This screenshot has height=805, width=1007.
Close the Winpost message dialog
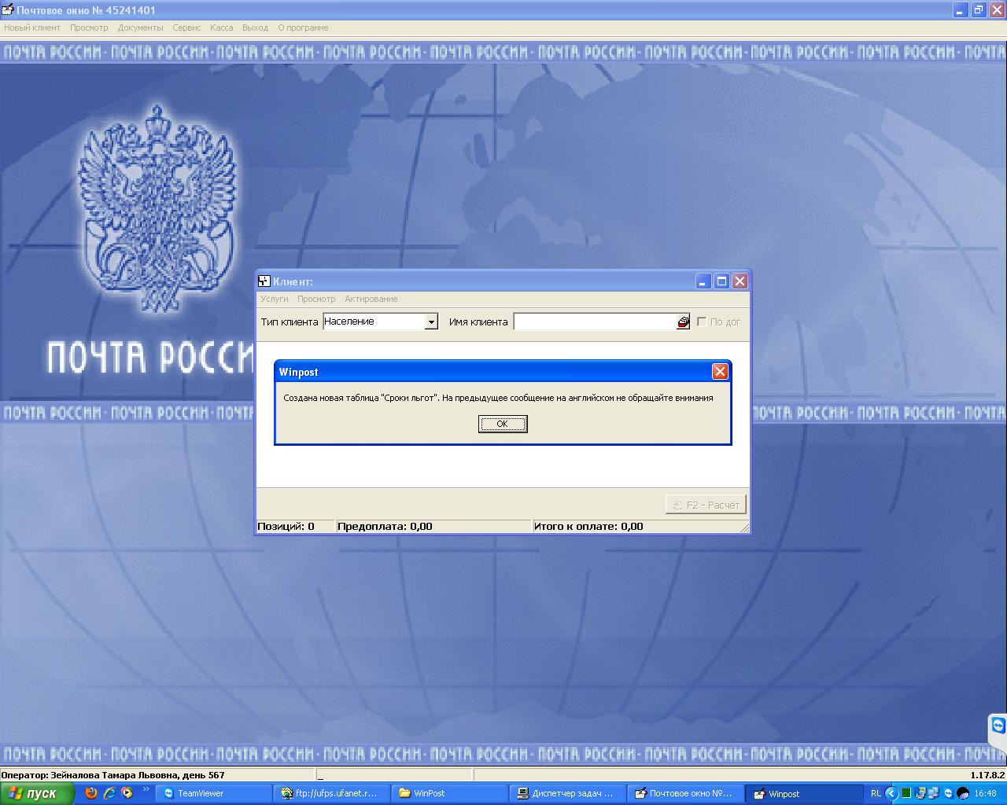[720, 372]
